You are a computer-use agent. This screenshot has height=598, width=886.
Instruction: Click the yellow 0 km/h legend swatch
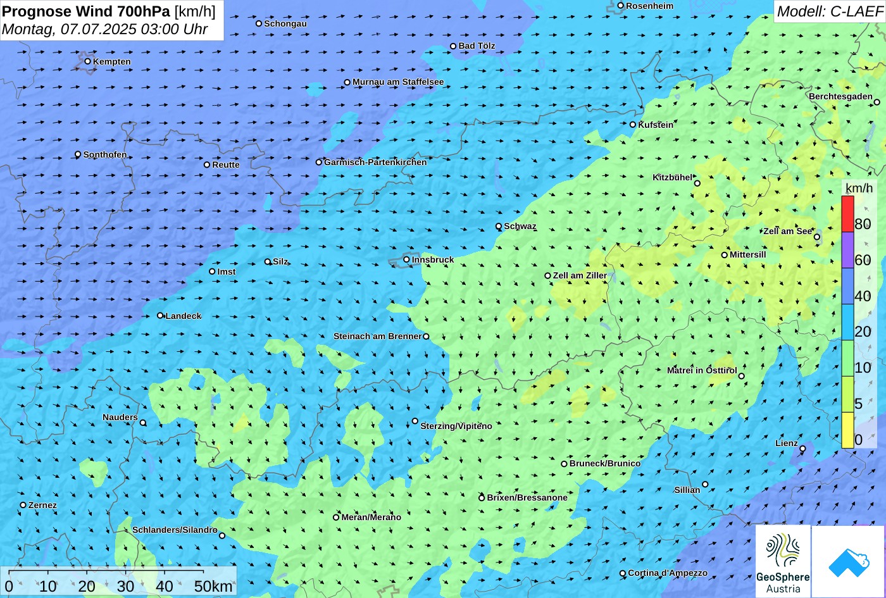tap(847, 430)
